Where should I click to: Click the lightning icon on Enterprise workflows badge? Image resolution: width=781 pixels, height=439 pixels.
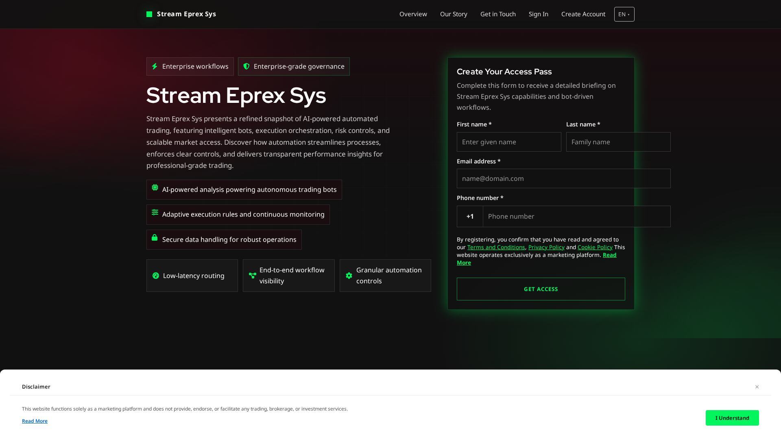point(155,66)
